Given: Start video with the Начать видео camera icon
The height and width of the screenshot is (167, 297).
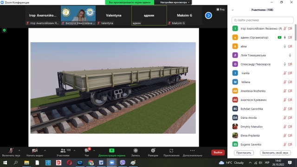Looking at the screenshot, I should click(x=34, y=150).
